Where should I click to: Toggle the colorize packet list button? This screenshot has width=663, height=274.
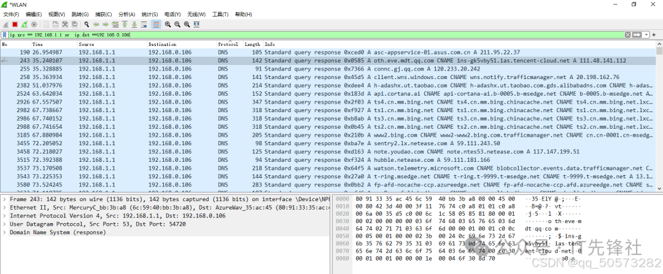tap(156, 24)
